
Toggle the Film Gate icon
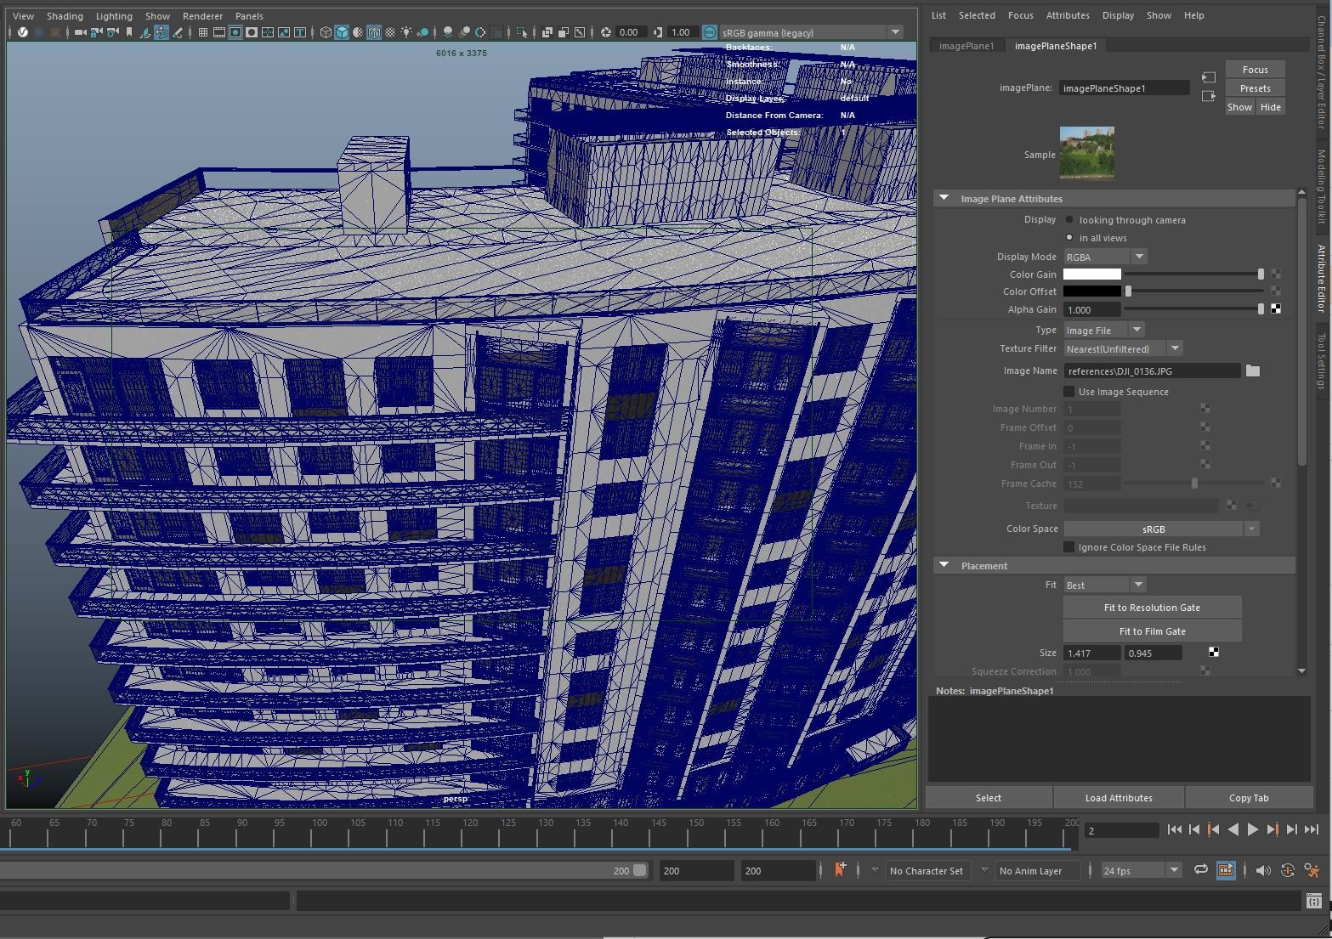point(219,32)
